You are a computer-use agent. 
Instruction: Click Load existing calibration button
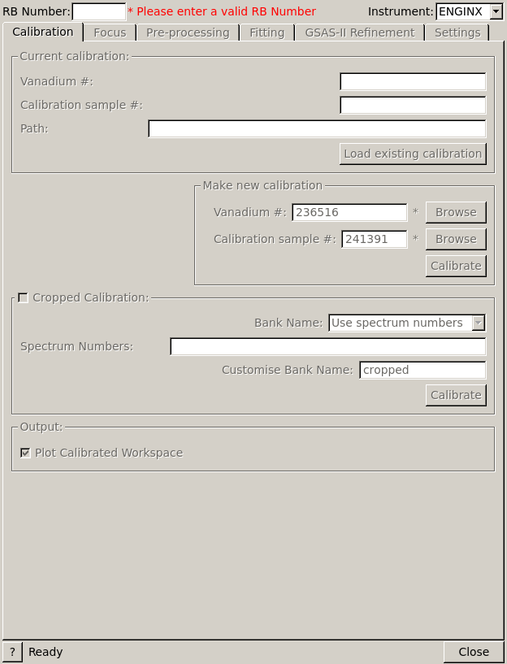pyautogui.click(x=413, y=154)
